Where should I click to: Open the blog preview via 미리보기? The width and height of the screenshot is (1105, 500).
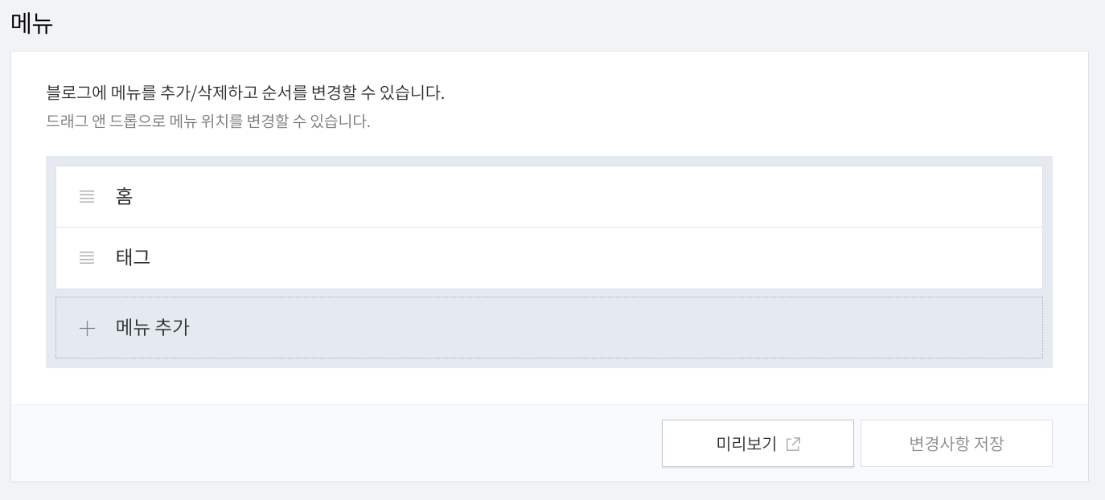756,443
